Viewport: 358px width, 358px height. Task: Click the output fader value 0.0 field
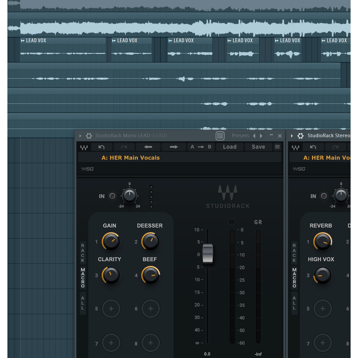[x=207, y=354]
